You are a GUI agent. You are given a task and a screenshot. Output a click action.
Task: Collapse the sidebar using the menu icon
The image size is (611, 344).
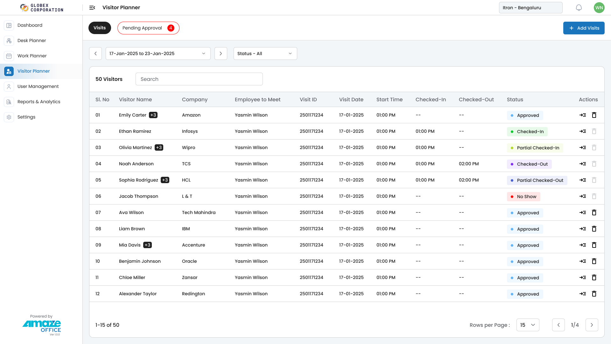pos(92,7)
